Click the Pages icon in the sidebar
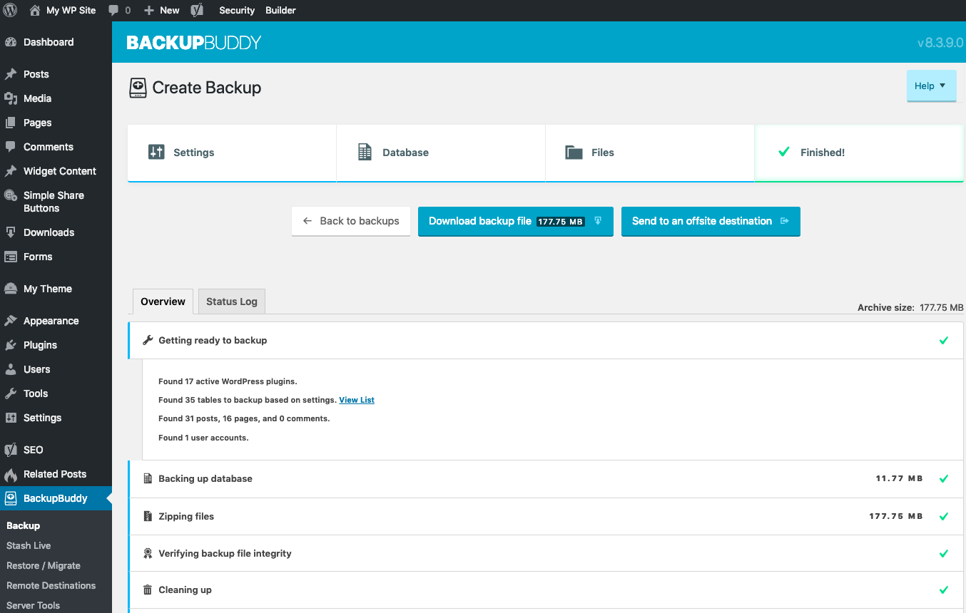Image resolution: width=966 pixels, height=613 pixels. (11, 123)
